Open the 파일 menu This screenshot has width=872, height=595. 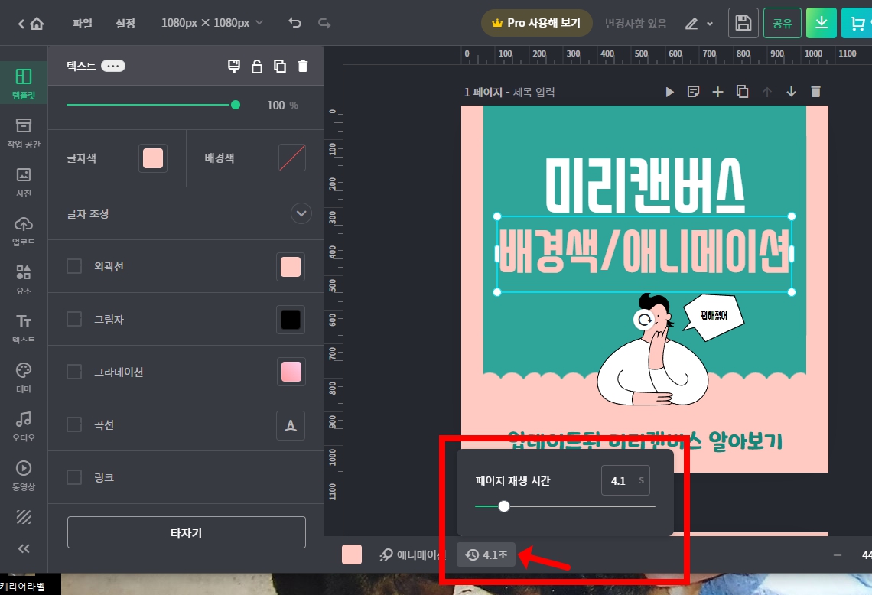click(81, 23)
